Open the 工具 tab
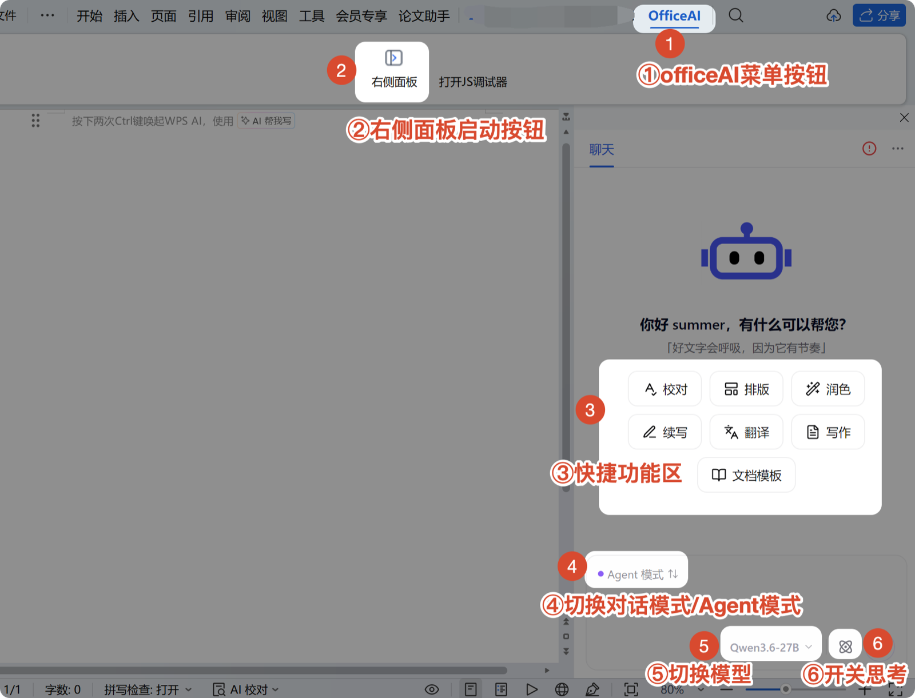 [x=312, y=16]
